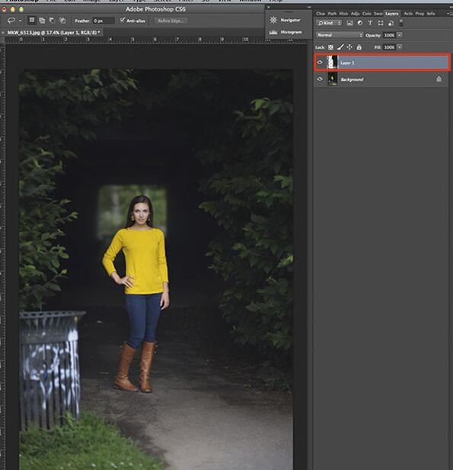Image resolution: width=453 pixels, height=470 pixels.
Task: Open the tool preset dropdown arrow
Action: [x=20, y=21]
